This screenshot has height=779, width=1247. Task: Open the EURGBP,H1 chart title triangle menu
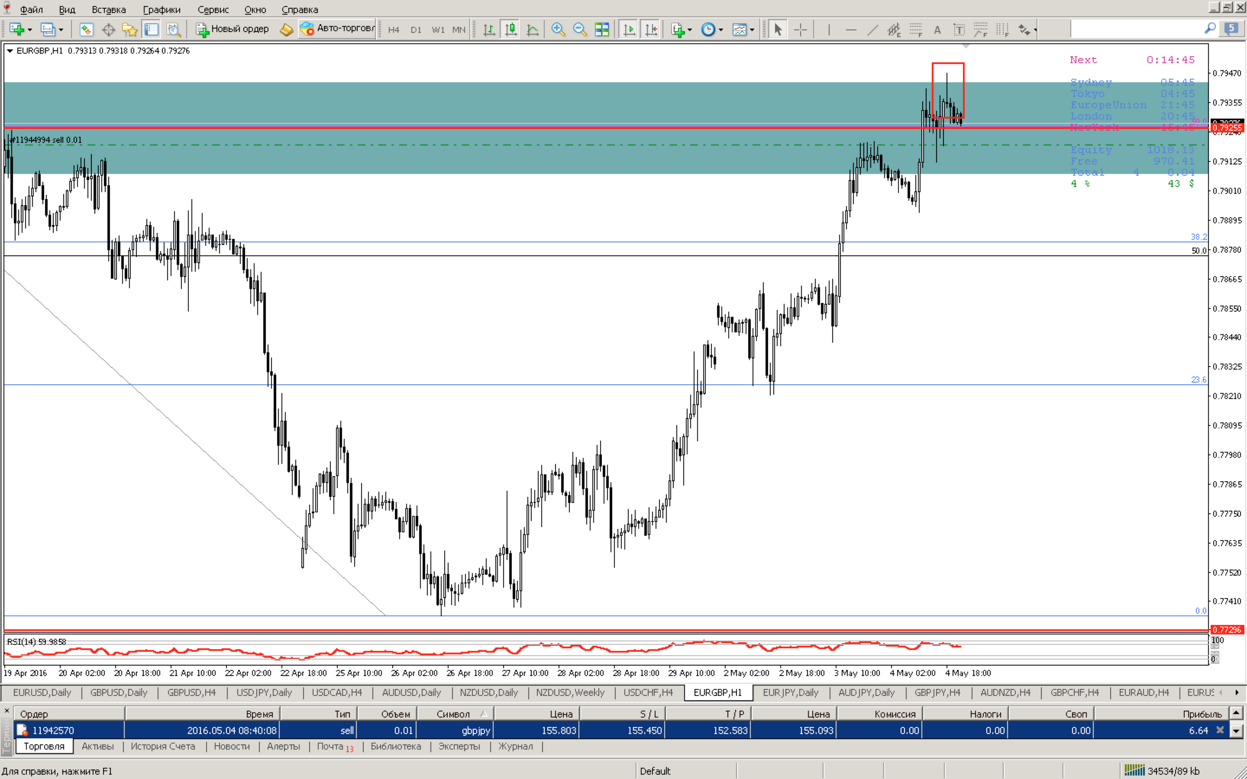(10, 51)
